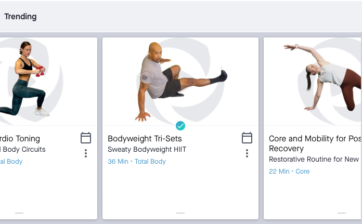Select the Trending section heading
This screenshot has width=362, height=224.
tap(20, 16)
